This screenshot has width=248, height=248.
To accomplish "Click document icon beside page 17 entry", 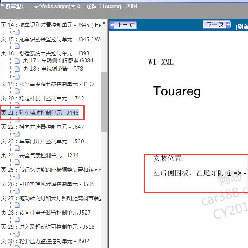I will (x=17, y=61).
